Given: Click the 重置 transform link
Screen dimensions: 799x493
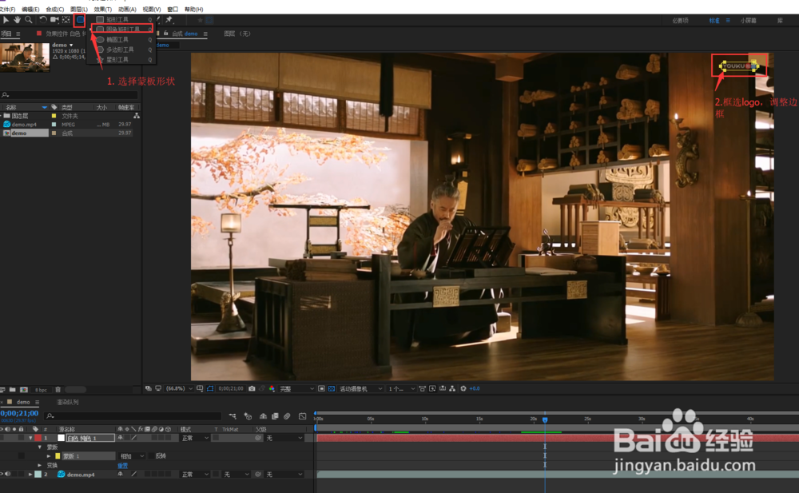Looking at the screenshot, I should (x=123, y=465).
